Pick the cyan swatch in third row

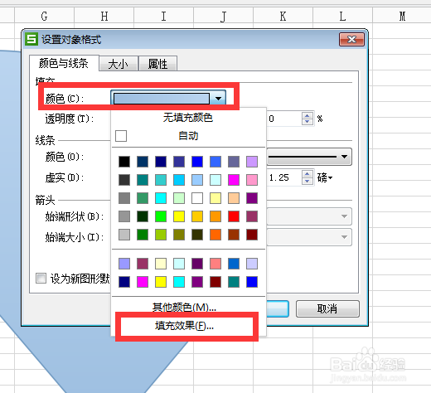pos(161,198)
